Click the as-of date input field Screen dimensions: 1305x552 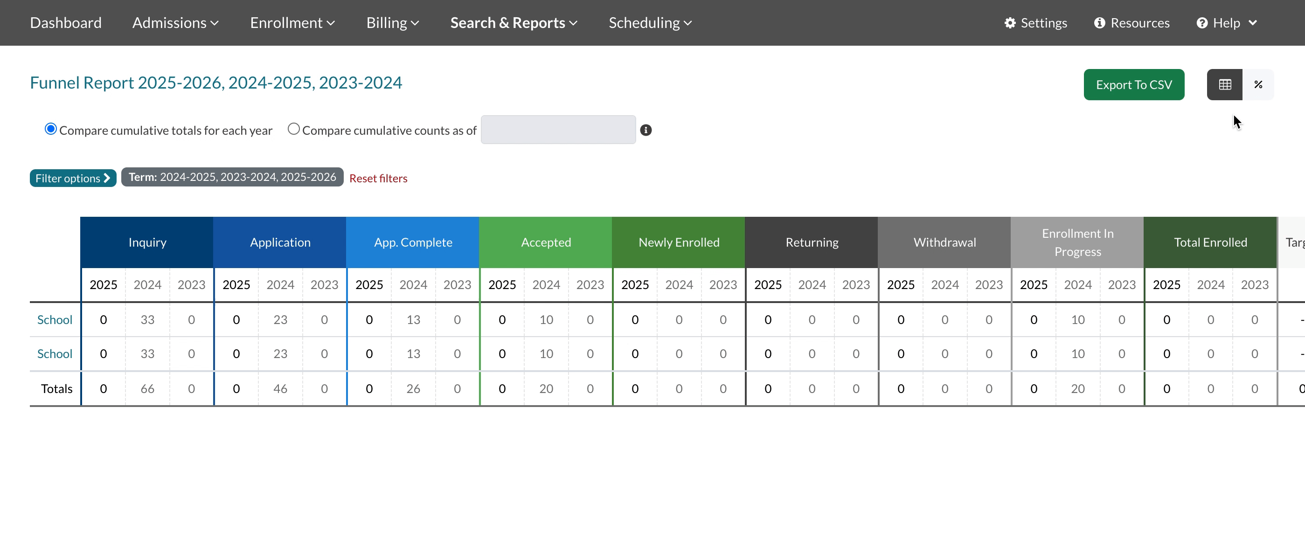(x=558, y=130)
